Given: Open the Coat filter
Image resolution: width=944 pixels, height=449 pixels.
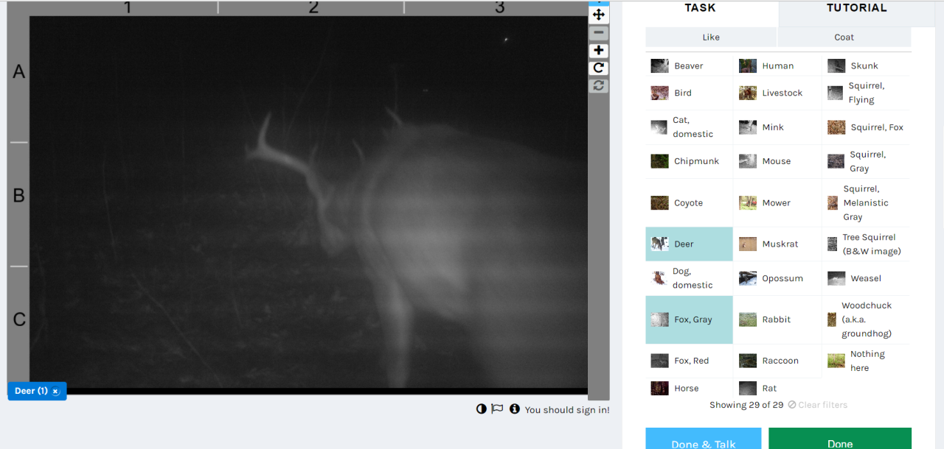Looking at the screenshot, I should (844, 38).
